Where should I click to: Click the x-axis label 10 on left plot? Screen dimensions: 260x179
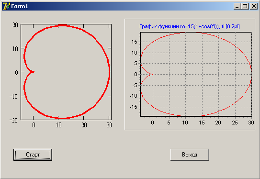[x=59, y=125]
